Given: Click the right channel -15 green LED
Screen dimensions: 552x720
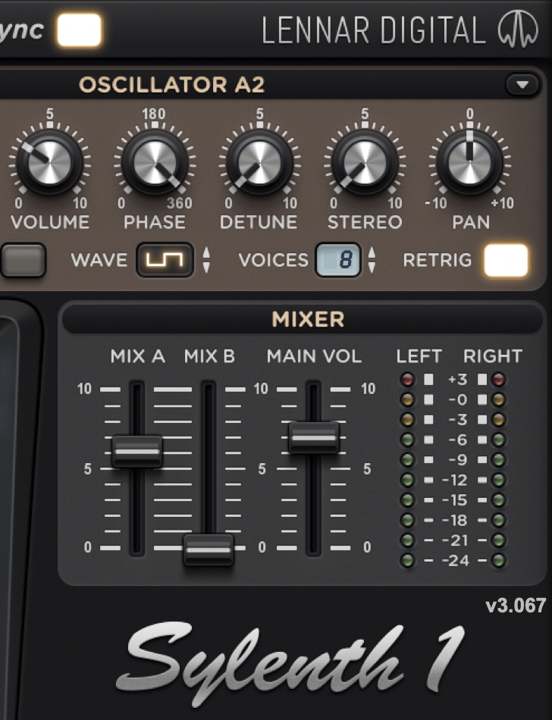Looking at the screenshot, I should coord(498,500).
